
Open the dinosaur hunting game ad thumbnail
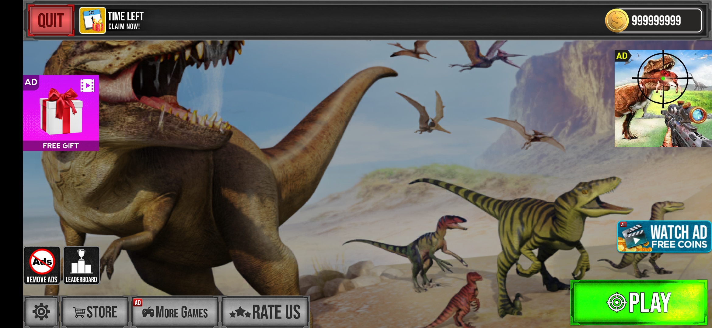point(663,99)
